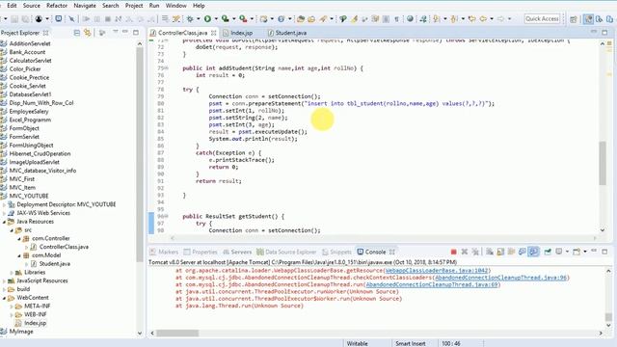Click the Show Whitespace Characters pilcrow icon
The height and width of the screenshot is (347, 617).
point(396,19)
